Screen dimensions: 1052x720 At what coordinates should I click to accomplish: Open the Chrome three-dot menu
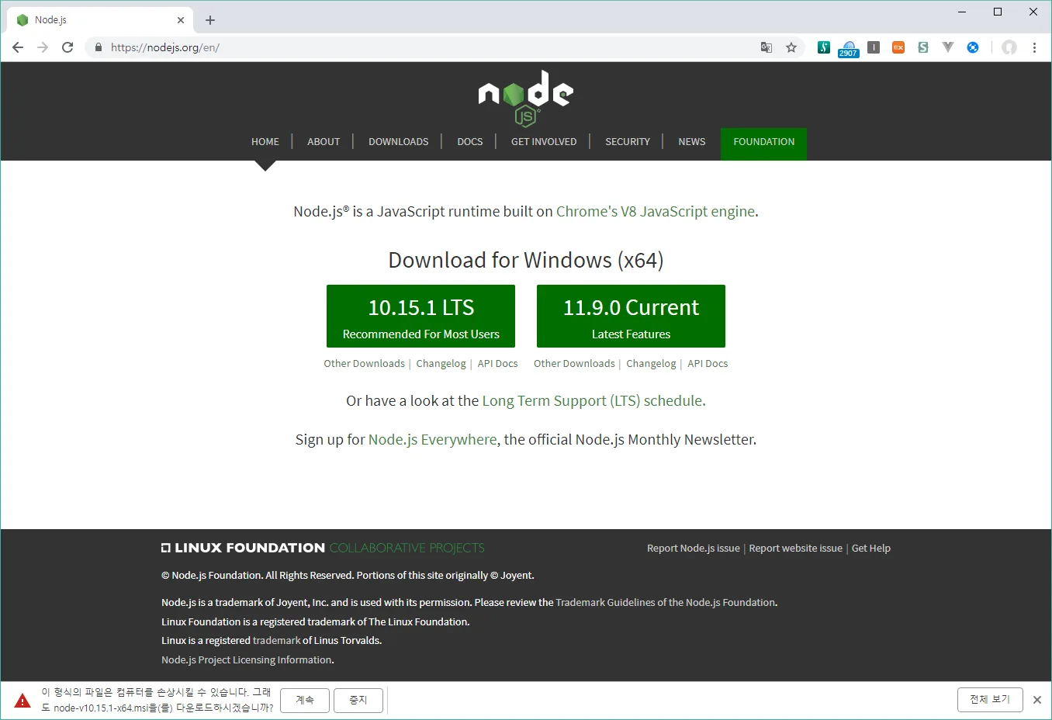[x=1034, y=47]
